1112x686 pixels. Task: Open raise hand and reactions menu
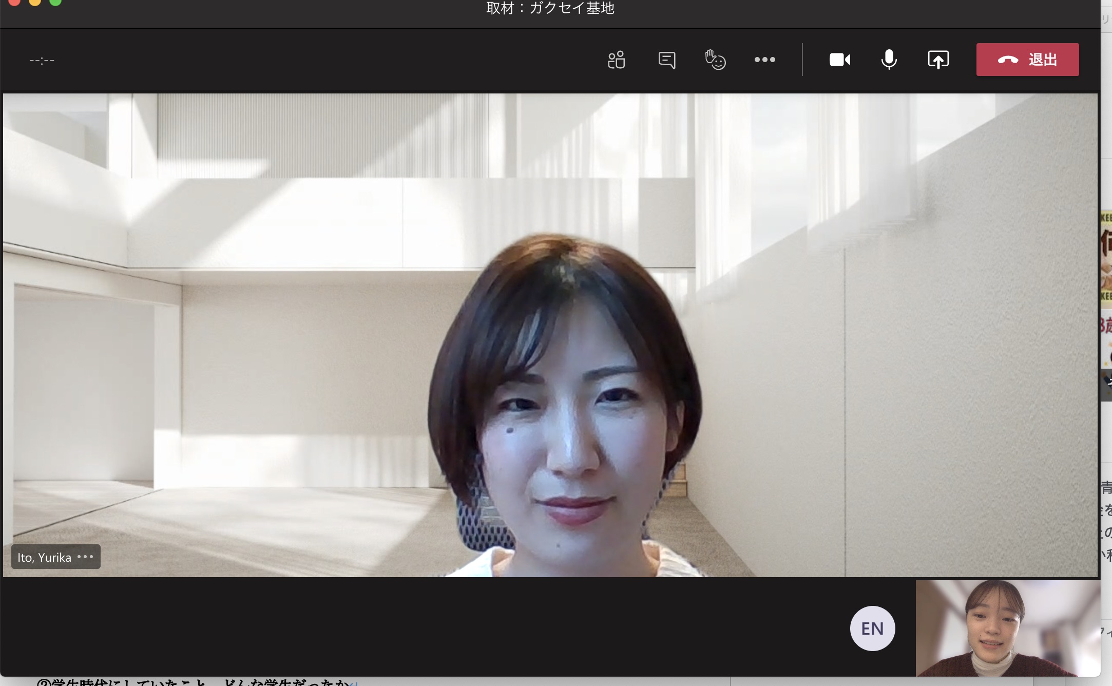coord(715,60)
